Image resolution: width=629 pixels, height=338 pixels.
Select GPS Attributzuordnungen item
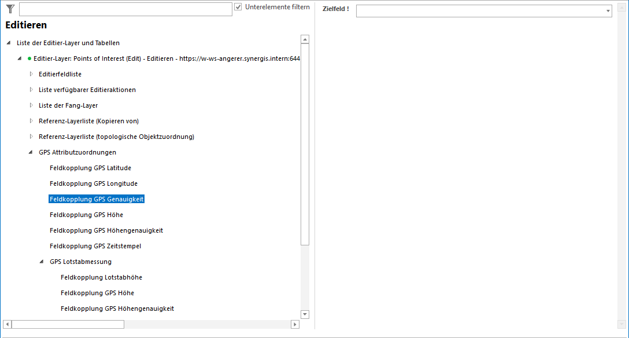point(77,153)
